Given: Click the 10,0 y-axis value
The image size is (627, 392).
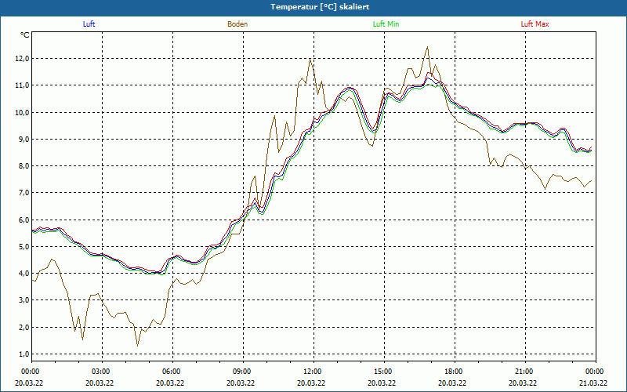Looking at the screenshot, I should click(23, 112).
